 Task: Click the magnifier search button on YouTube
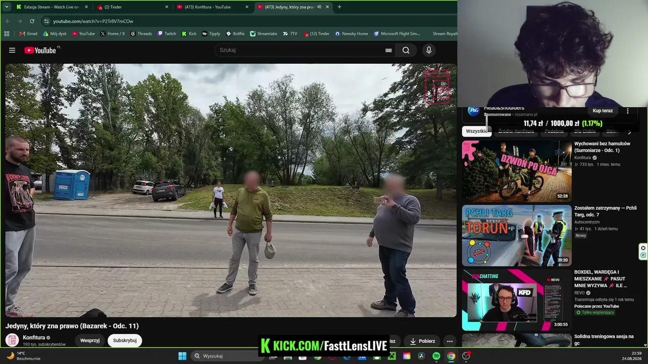406,50
